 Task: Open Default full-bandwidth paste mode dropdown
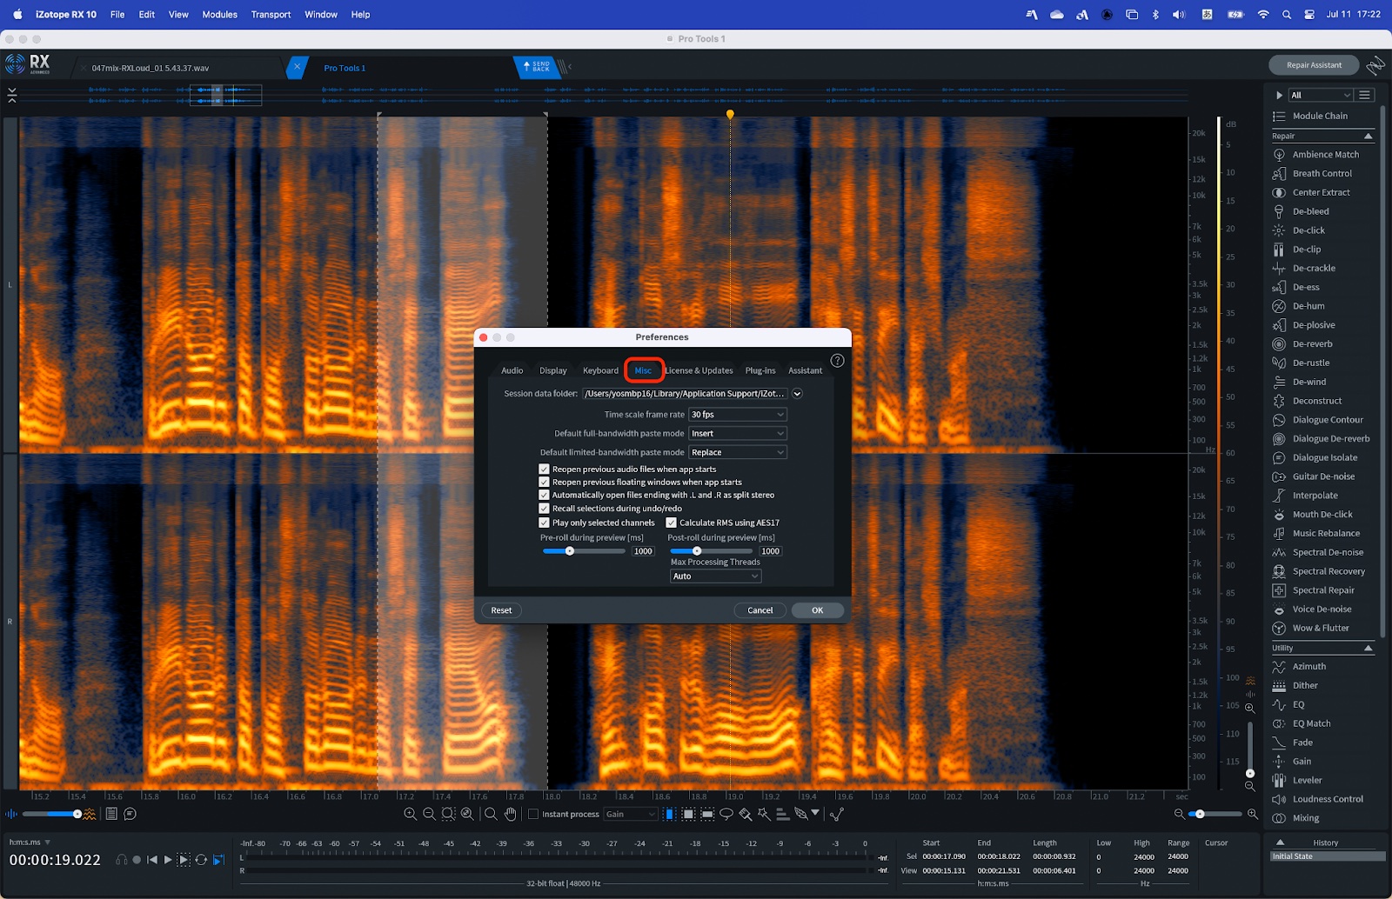coord(738,433)
